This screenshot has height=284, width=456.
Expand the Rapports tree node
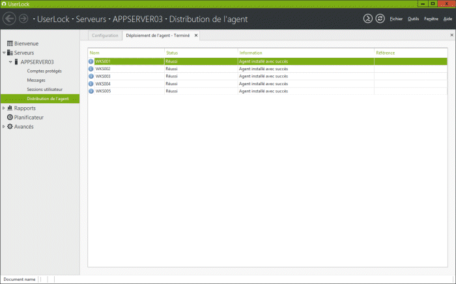tap(3, 108)
